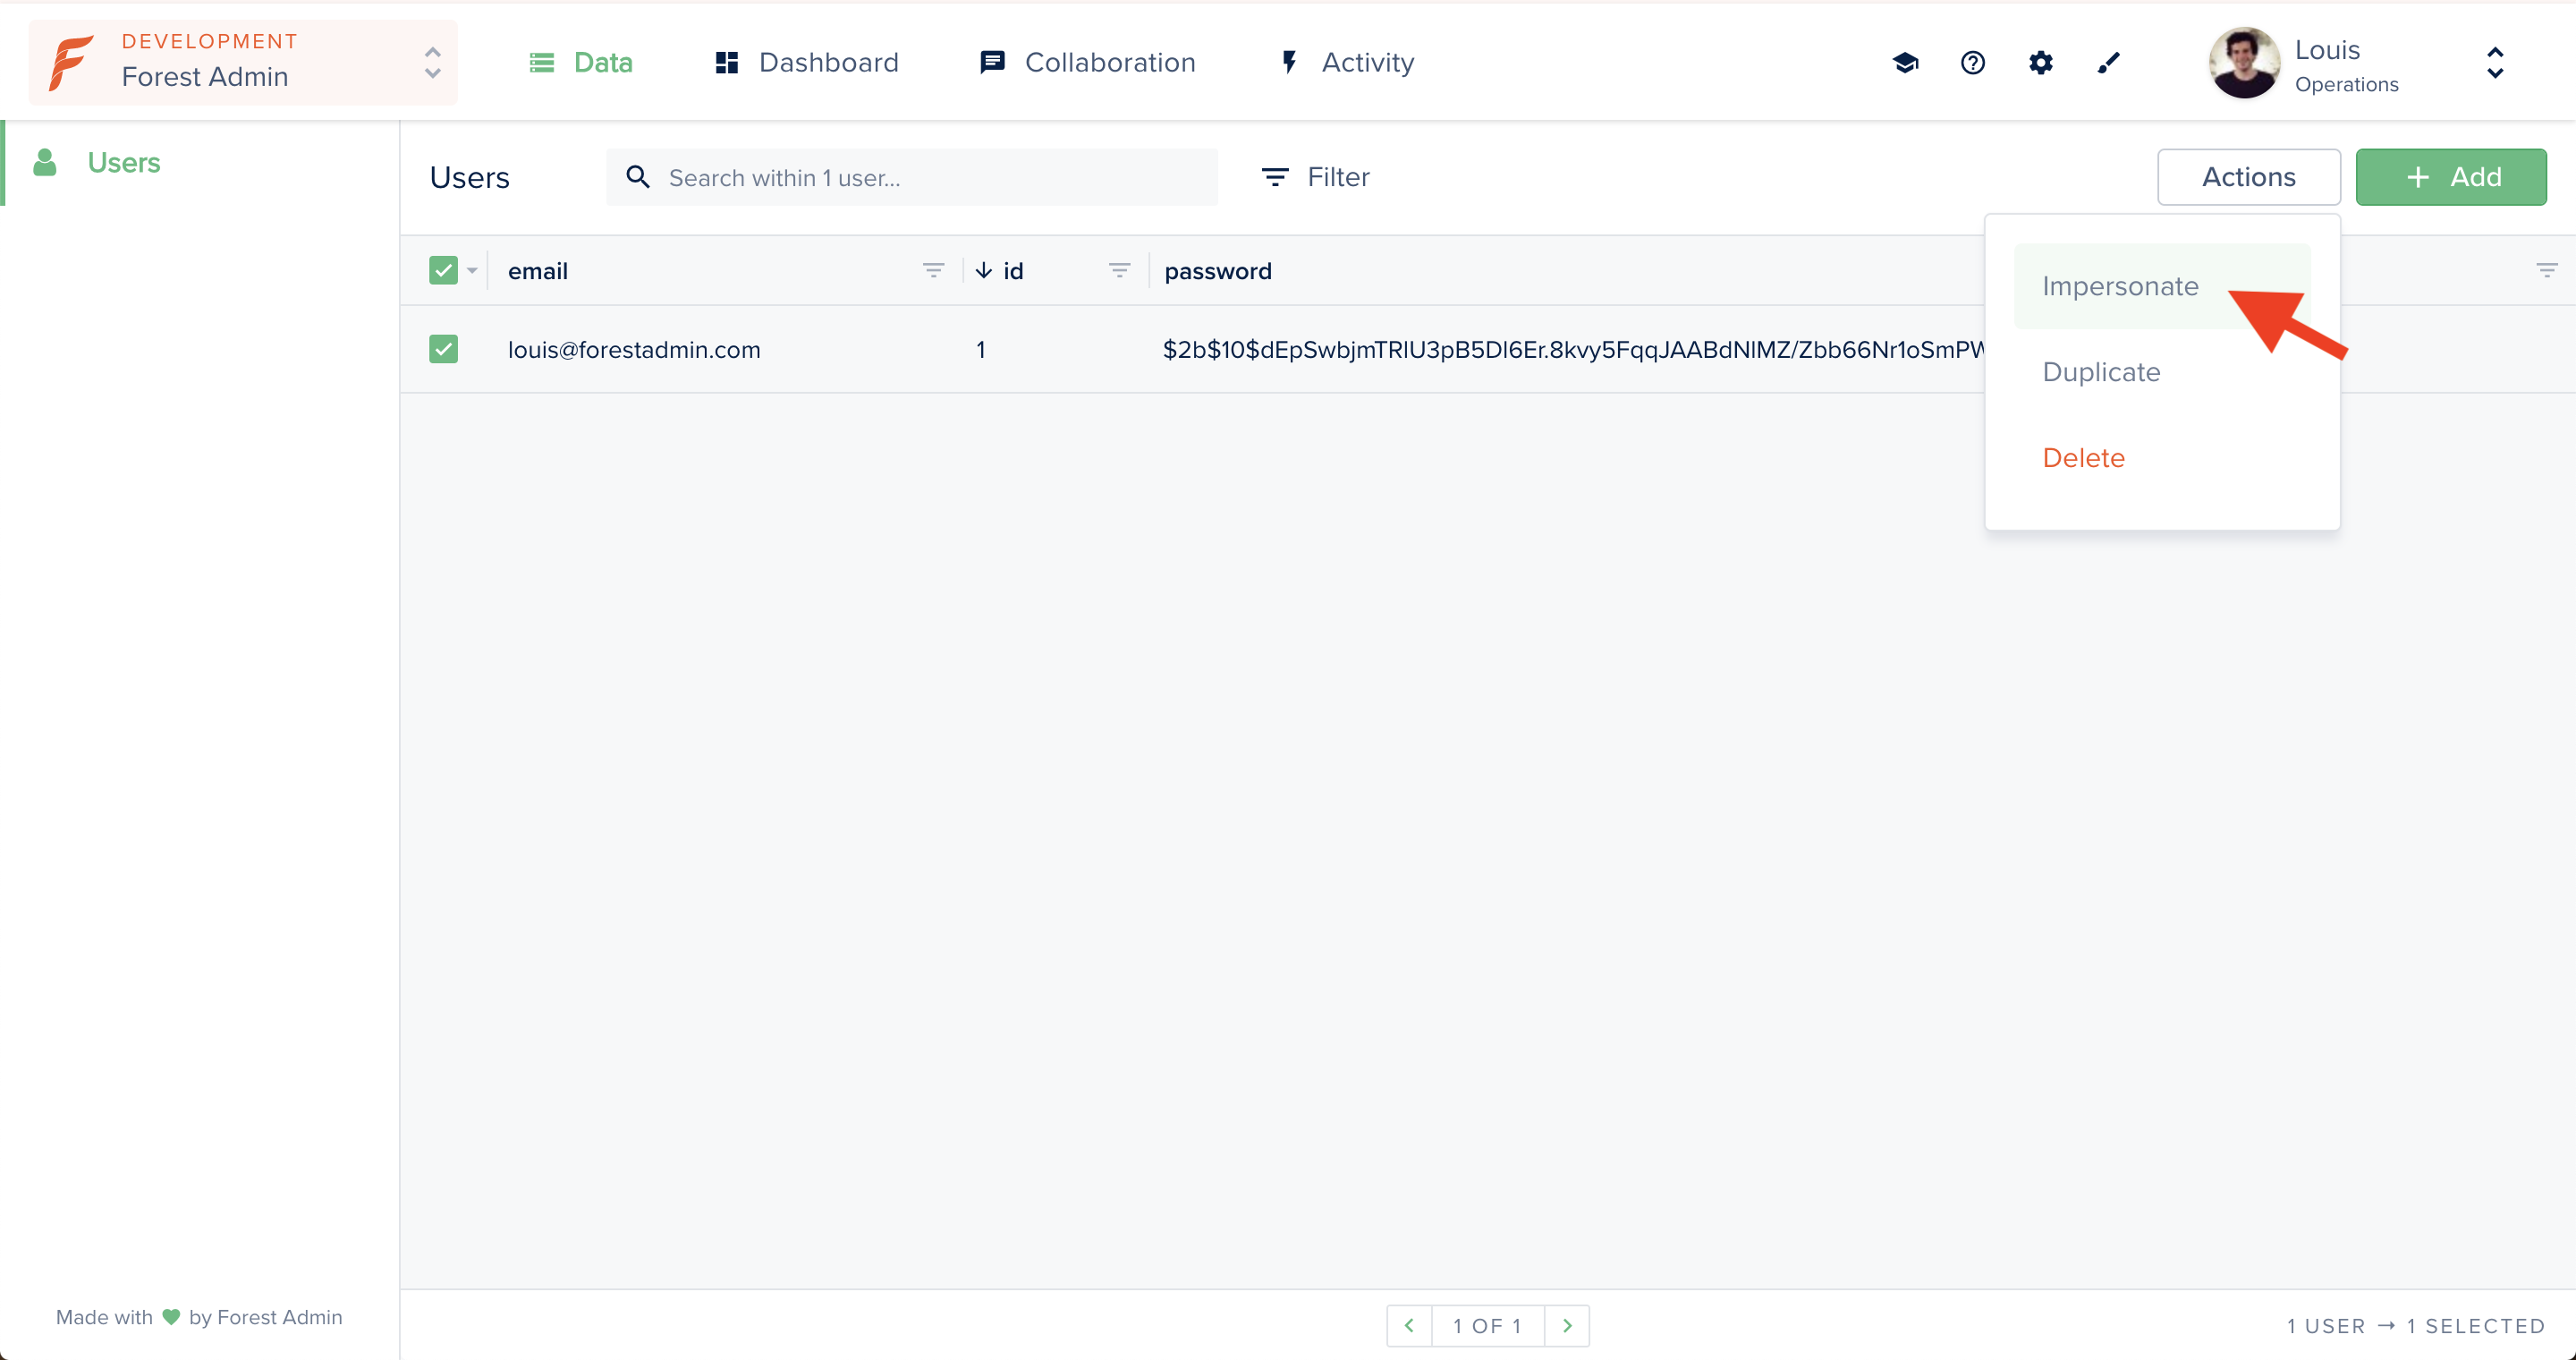This screenshot has height=1360, width=2576.
Task: Click the green Add button
Action: pyautogui.click(x=2450, y=177)
